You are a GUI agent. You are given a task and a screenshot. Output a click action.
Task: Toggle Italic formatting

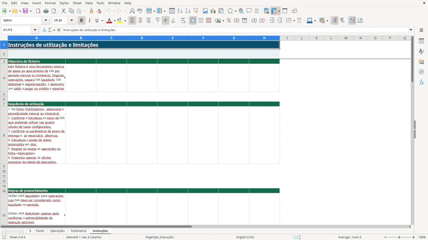(x=90, y=21)
